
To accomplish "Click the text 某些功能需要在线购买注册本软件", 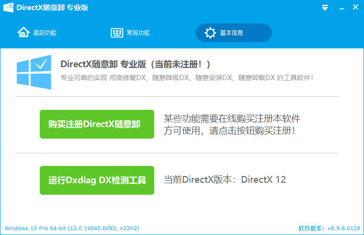I will tap(232, 118).
